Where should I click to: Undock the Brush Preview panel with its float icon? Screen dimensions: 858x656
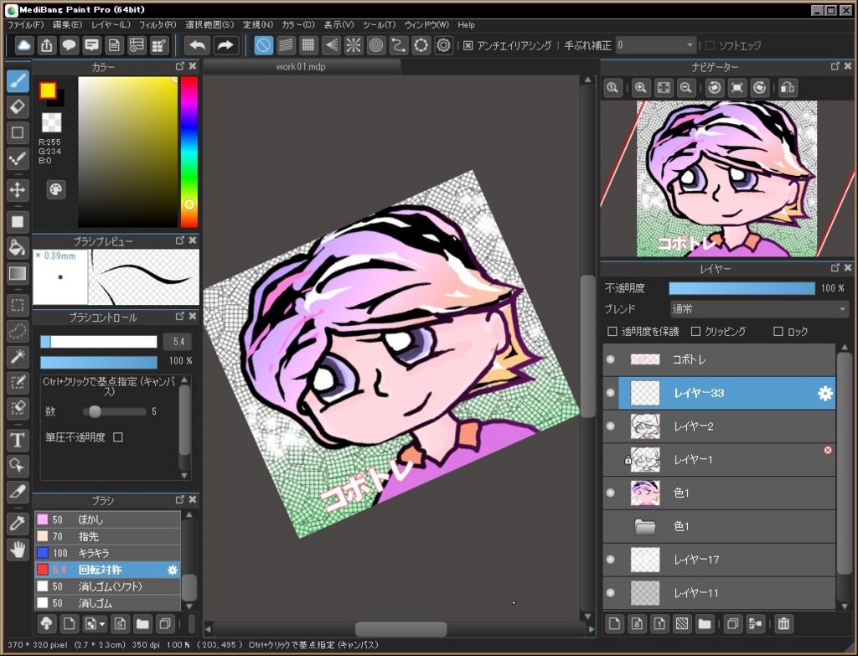[179, 240]
